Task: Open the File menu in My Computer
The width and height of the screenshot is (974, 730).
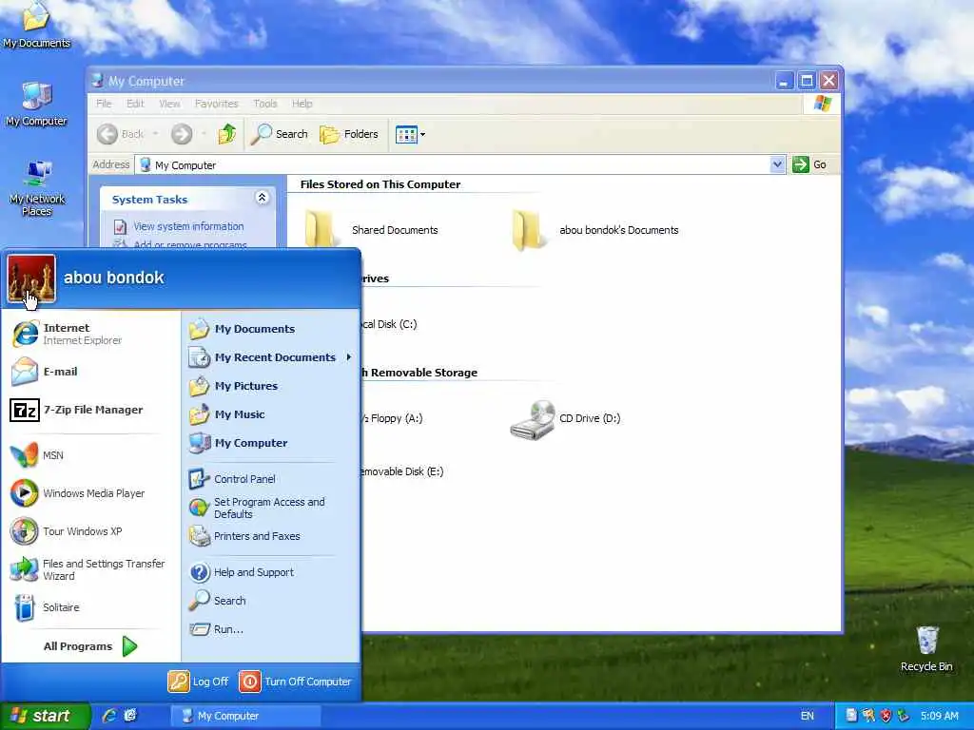Action: click(104, 104)
